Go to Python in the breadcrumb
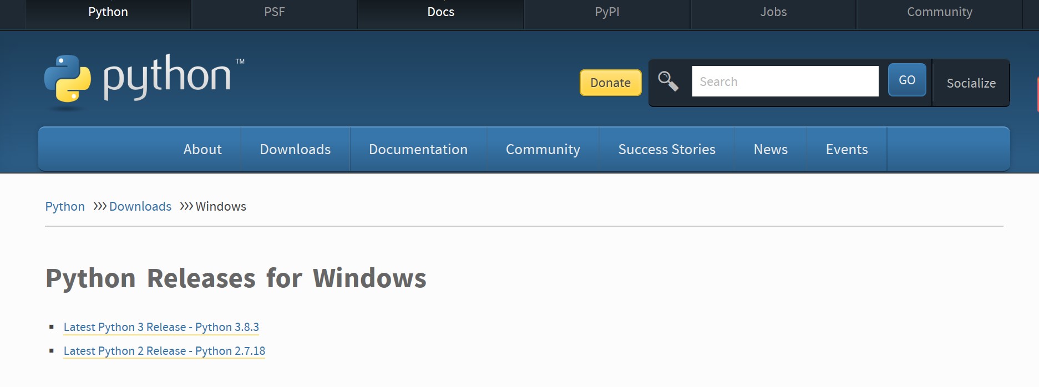This screenshot has height=387, width=1039. (x=65, y=206)
